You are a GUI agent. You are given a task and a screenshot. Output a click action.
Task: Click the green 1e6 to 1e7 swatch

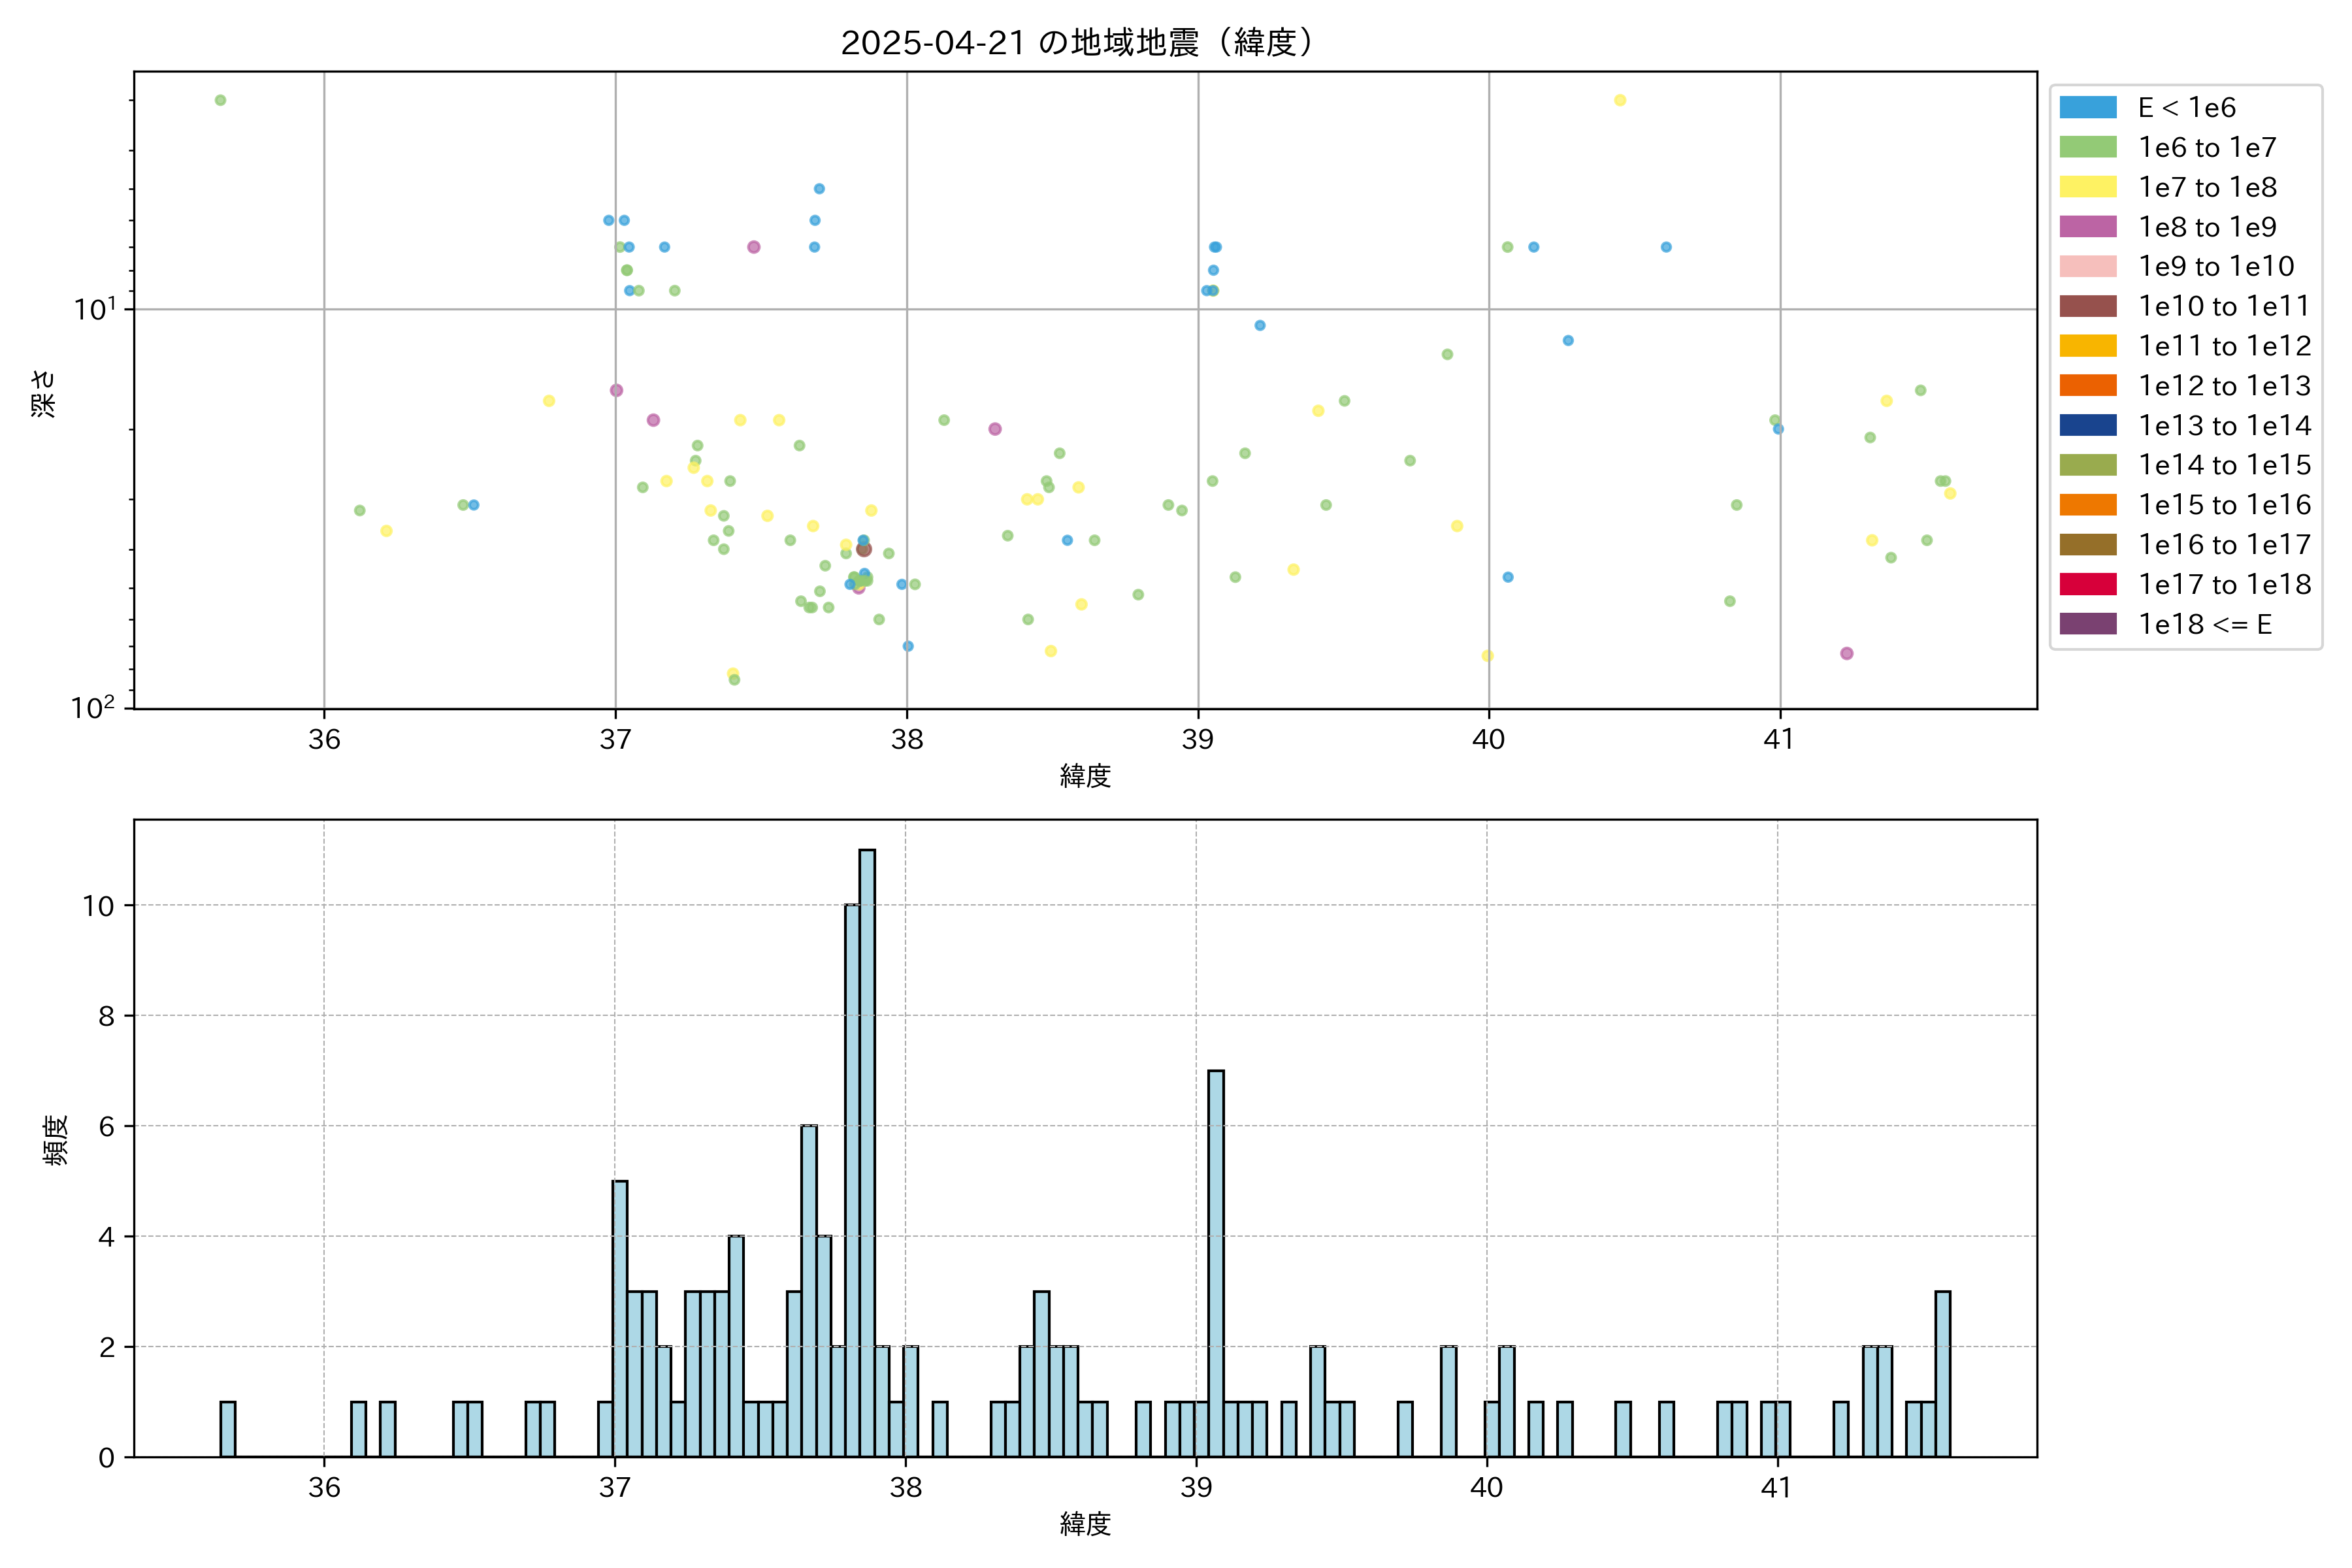(2087, 148)
